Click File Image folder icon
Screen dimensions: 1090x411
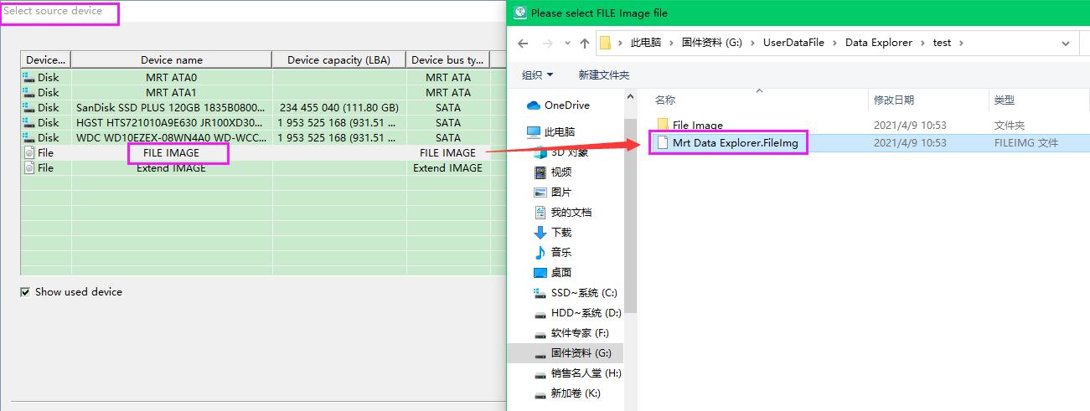[662, 126]
